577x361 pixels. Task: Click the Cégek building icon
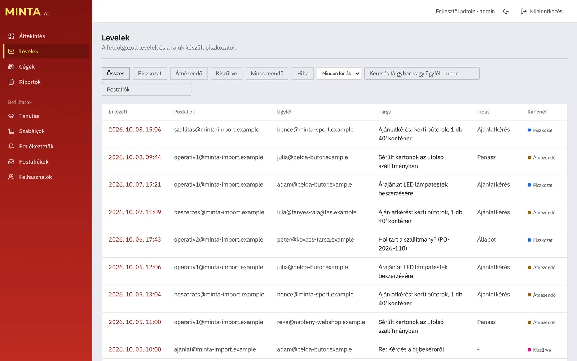[x=11, y=67]
